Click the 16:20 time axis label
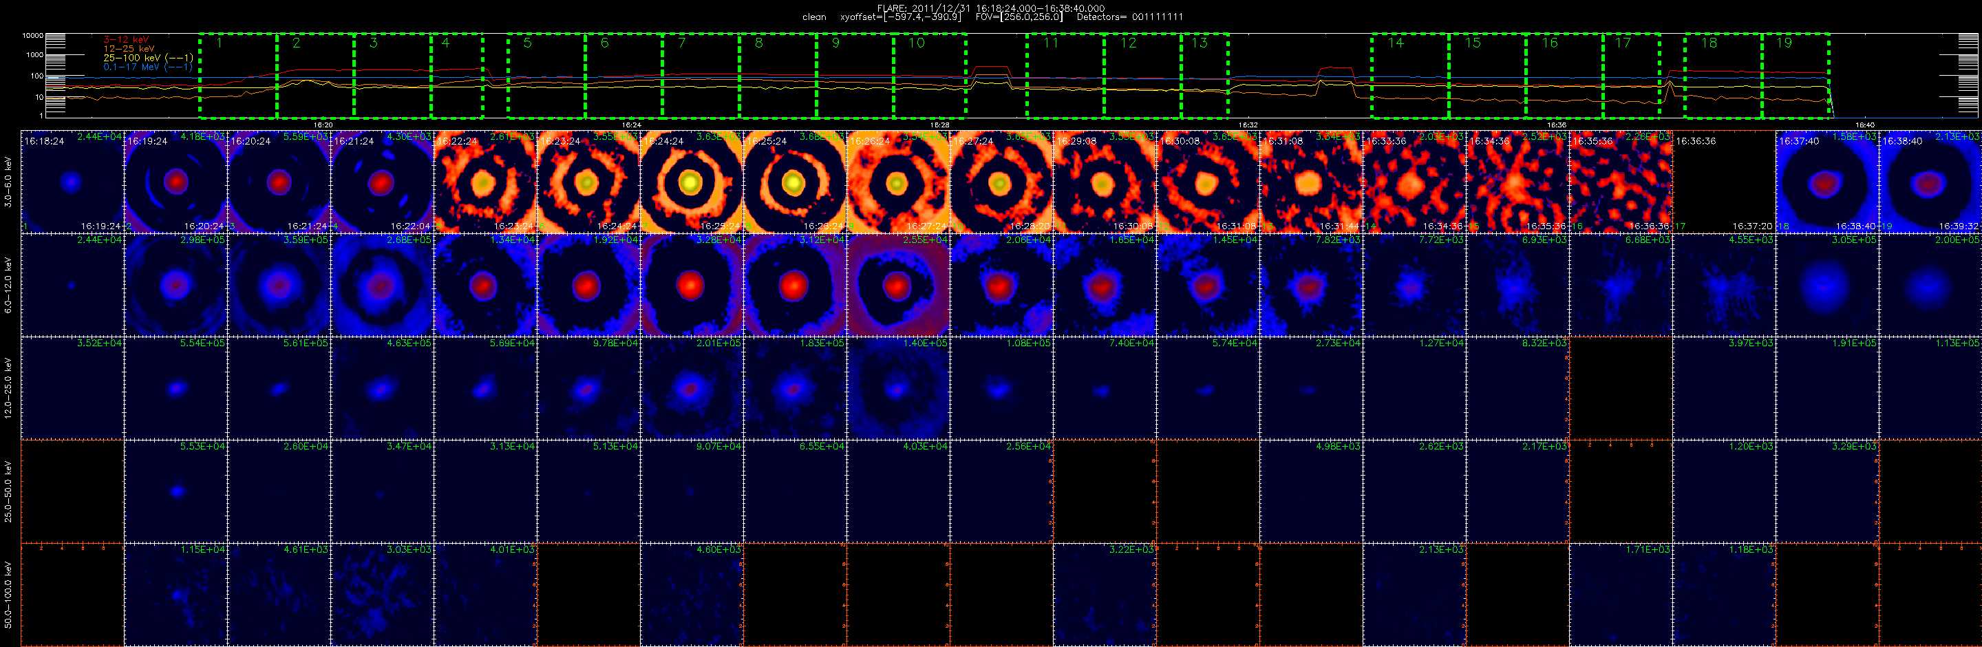1982x647 pixels. (323, 125)
